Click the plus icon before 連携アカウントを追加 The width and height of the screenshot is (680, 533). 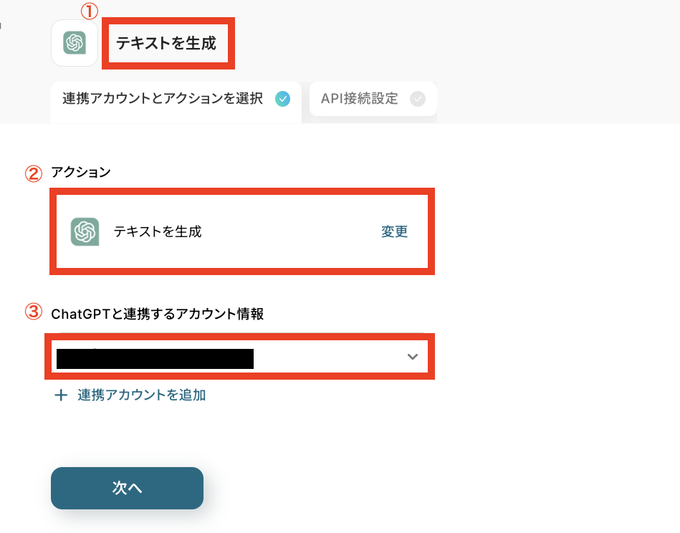pyautogui.click(x=61, y=395)
